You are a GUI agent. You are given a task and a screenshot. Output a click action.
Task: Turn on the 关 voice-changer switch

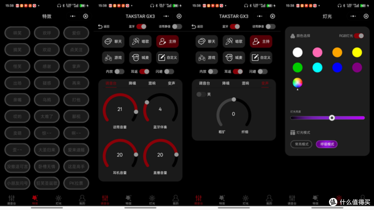(201, 94)
